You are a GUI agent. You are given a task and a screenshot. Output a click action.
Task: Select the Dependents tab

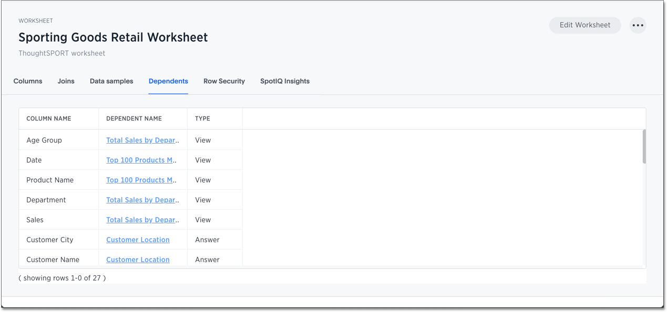click(168, 81)
